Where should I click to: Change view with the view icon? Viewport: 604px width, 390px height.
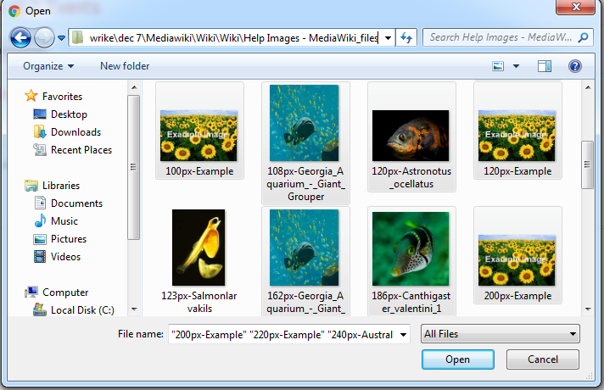pos(498,66)
